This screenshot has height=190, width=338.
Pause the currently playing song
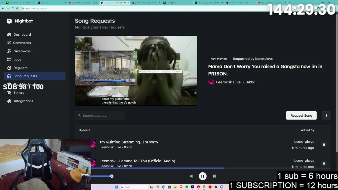(203, 176)
